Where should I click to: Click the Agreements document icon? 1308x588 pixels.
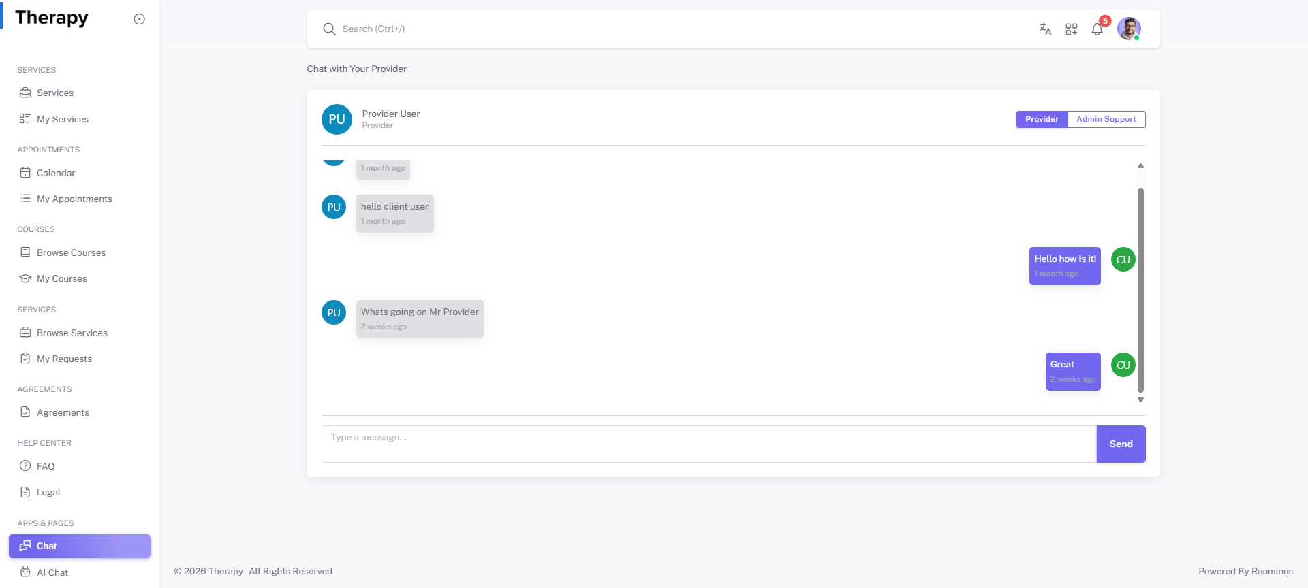(x=25, y=412)
